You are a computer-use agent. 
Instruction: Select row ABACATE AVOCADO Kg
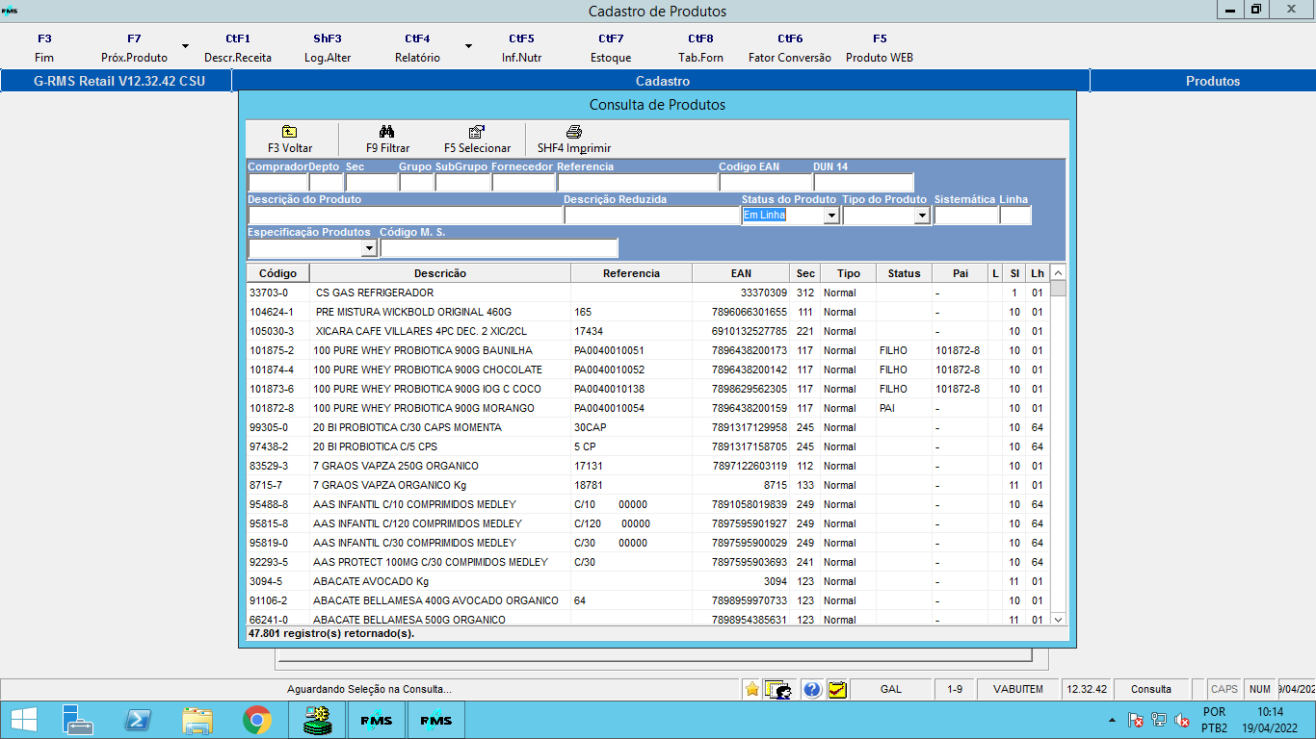[647, 581]
